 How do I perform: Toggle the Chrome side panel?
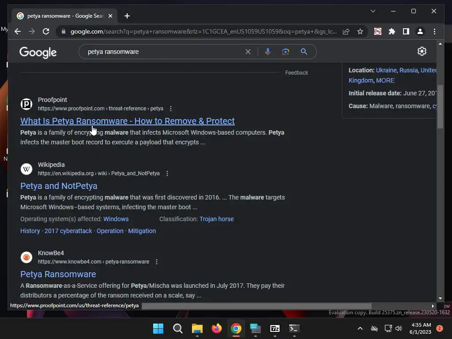tap(406, 31)
